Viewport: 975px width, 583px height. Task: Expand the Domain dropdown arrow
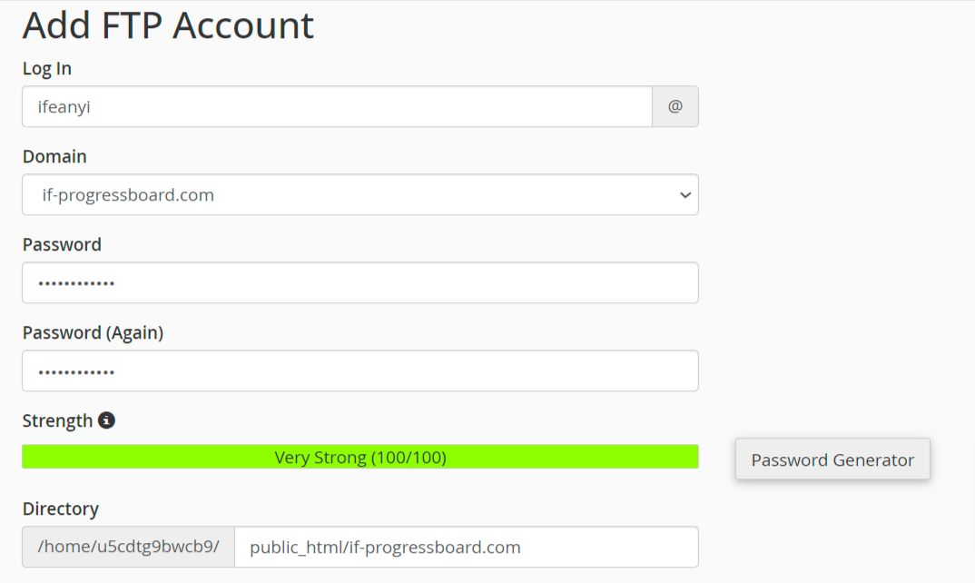(684, 195)
